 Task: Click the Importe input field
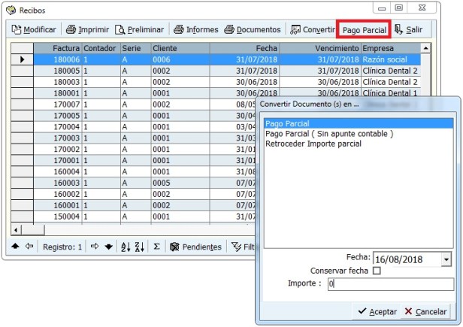(389, 285)
